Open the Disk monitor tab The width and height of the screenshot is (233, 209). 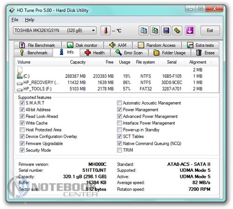click(82, 45)
